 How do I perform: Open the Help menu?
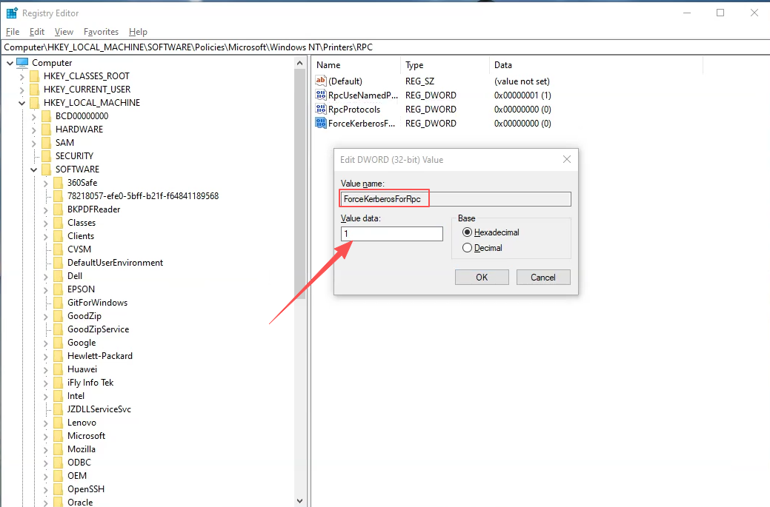[138, 32]
